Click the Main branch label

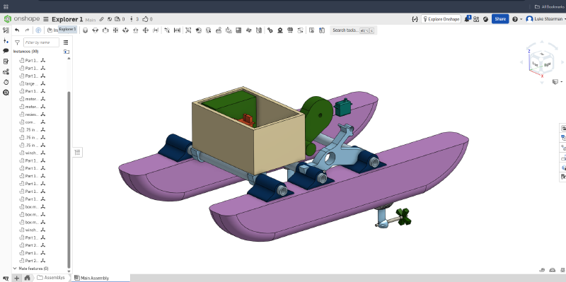click(91, 20)
